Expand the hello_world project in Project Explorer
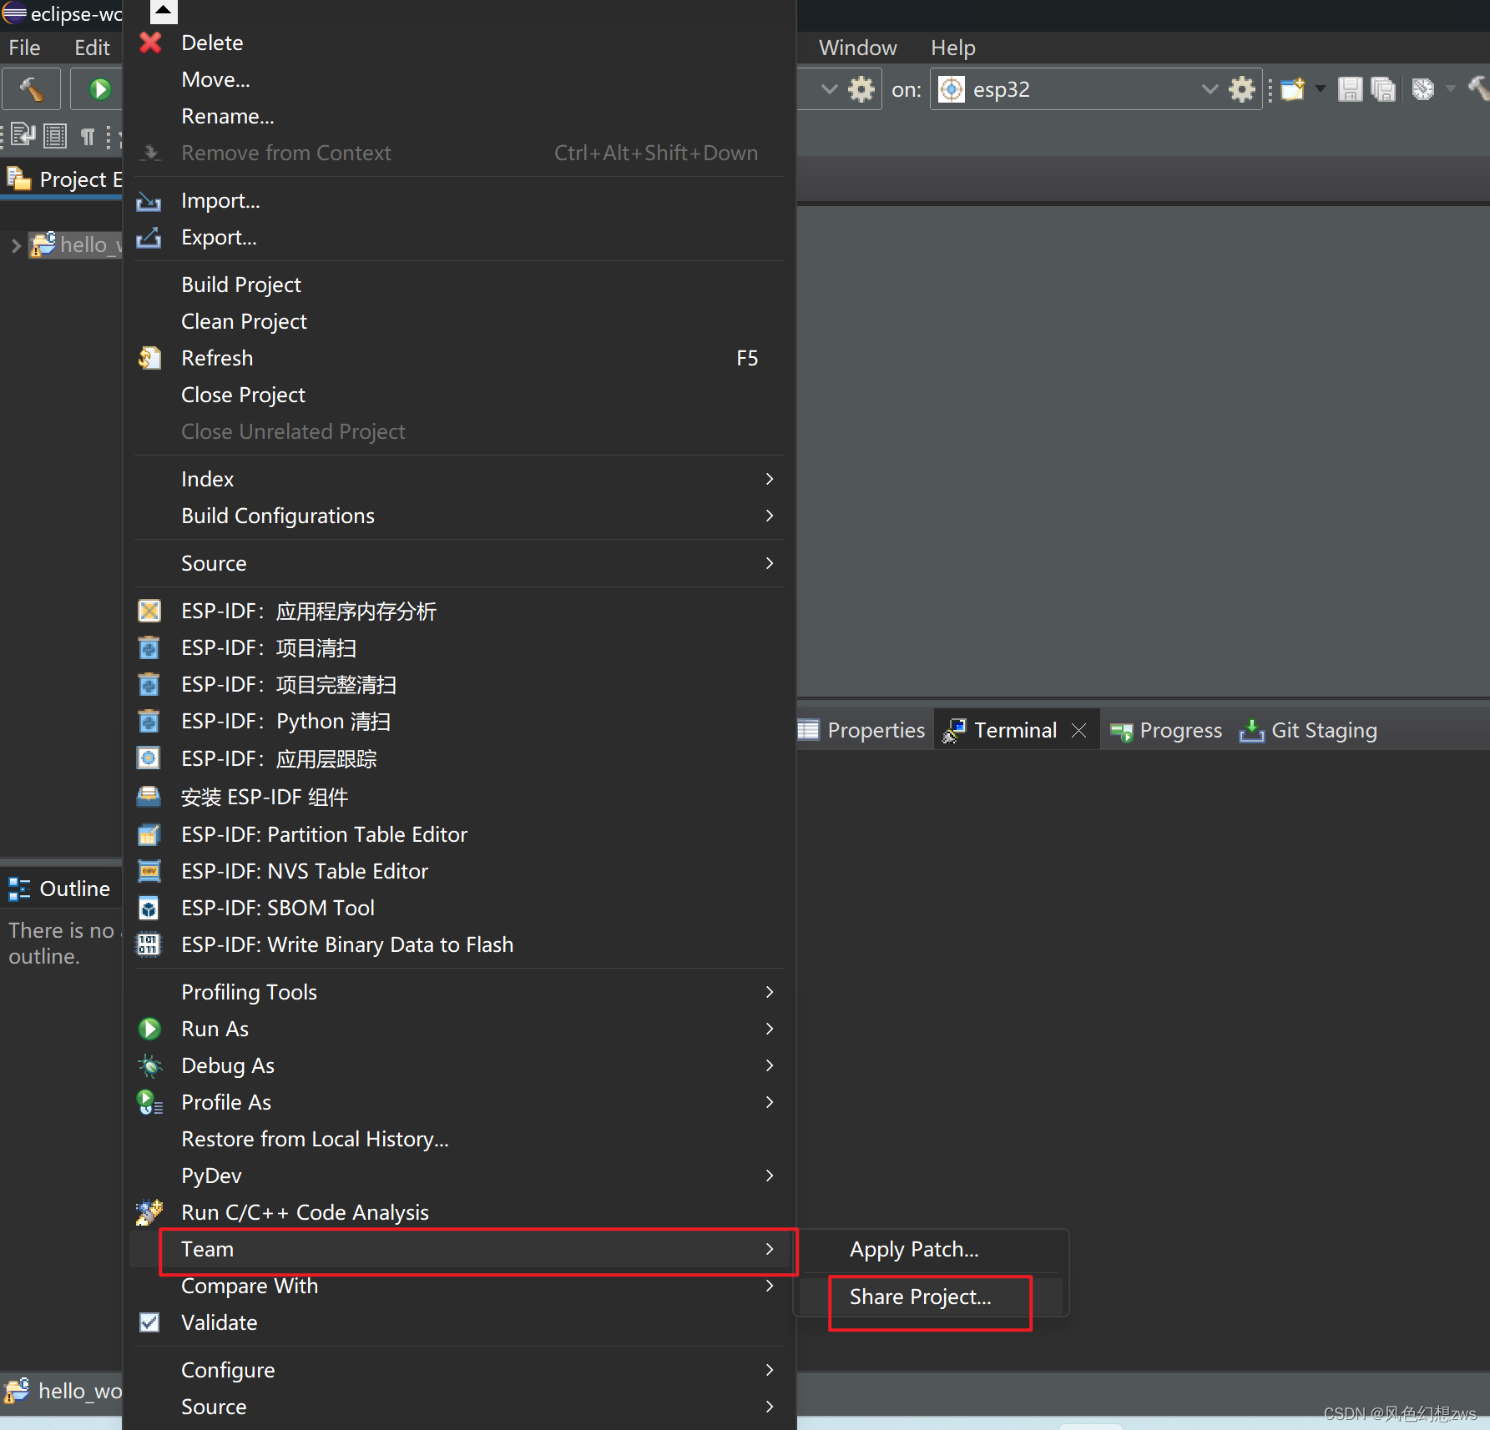Viewport: 1490px width, 1430px height. [x=15, y=244]
